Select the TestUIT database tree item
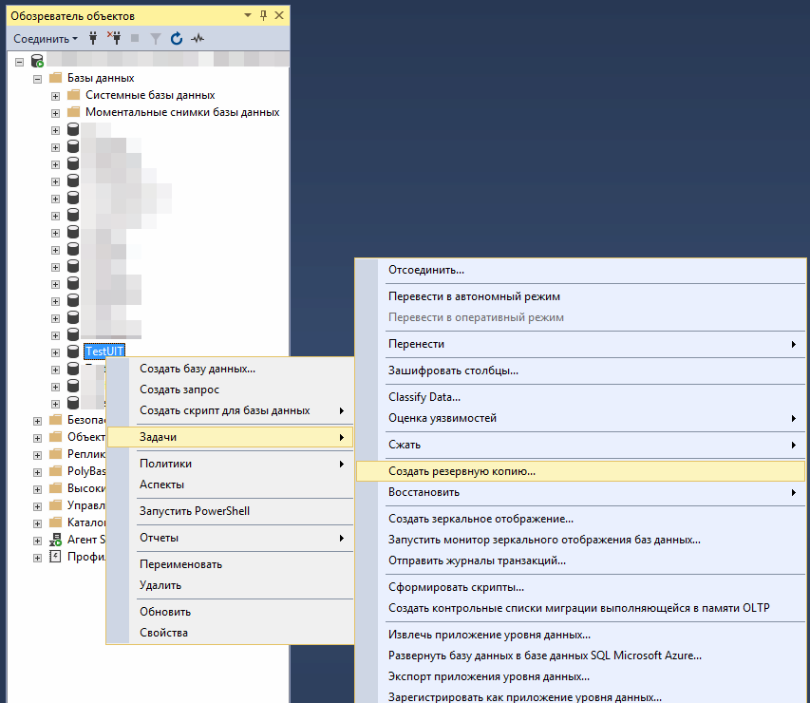810x703 pixels. [x=104, y=351]
